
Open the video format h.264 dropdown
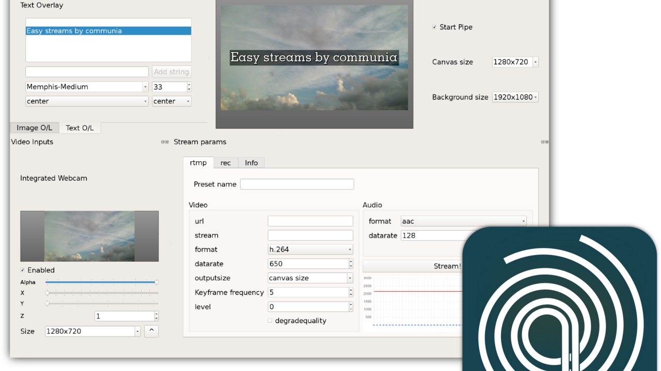click(x=310, y=249)
